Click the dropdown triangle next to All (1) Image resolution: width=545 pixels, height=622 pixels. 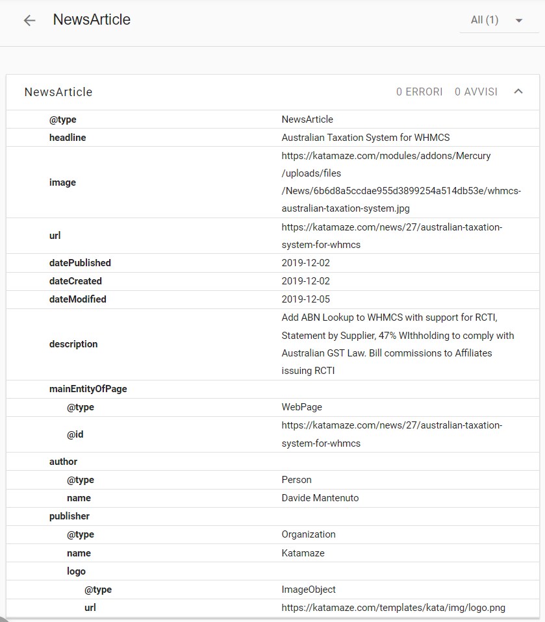tap(519, 21)
